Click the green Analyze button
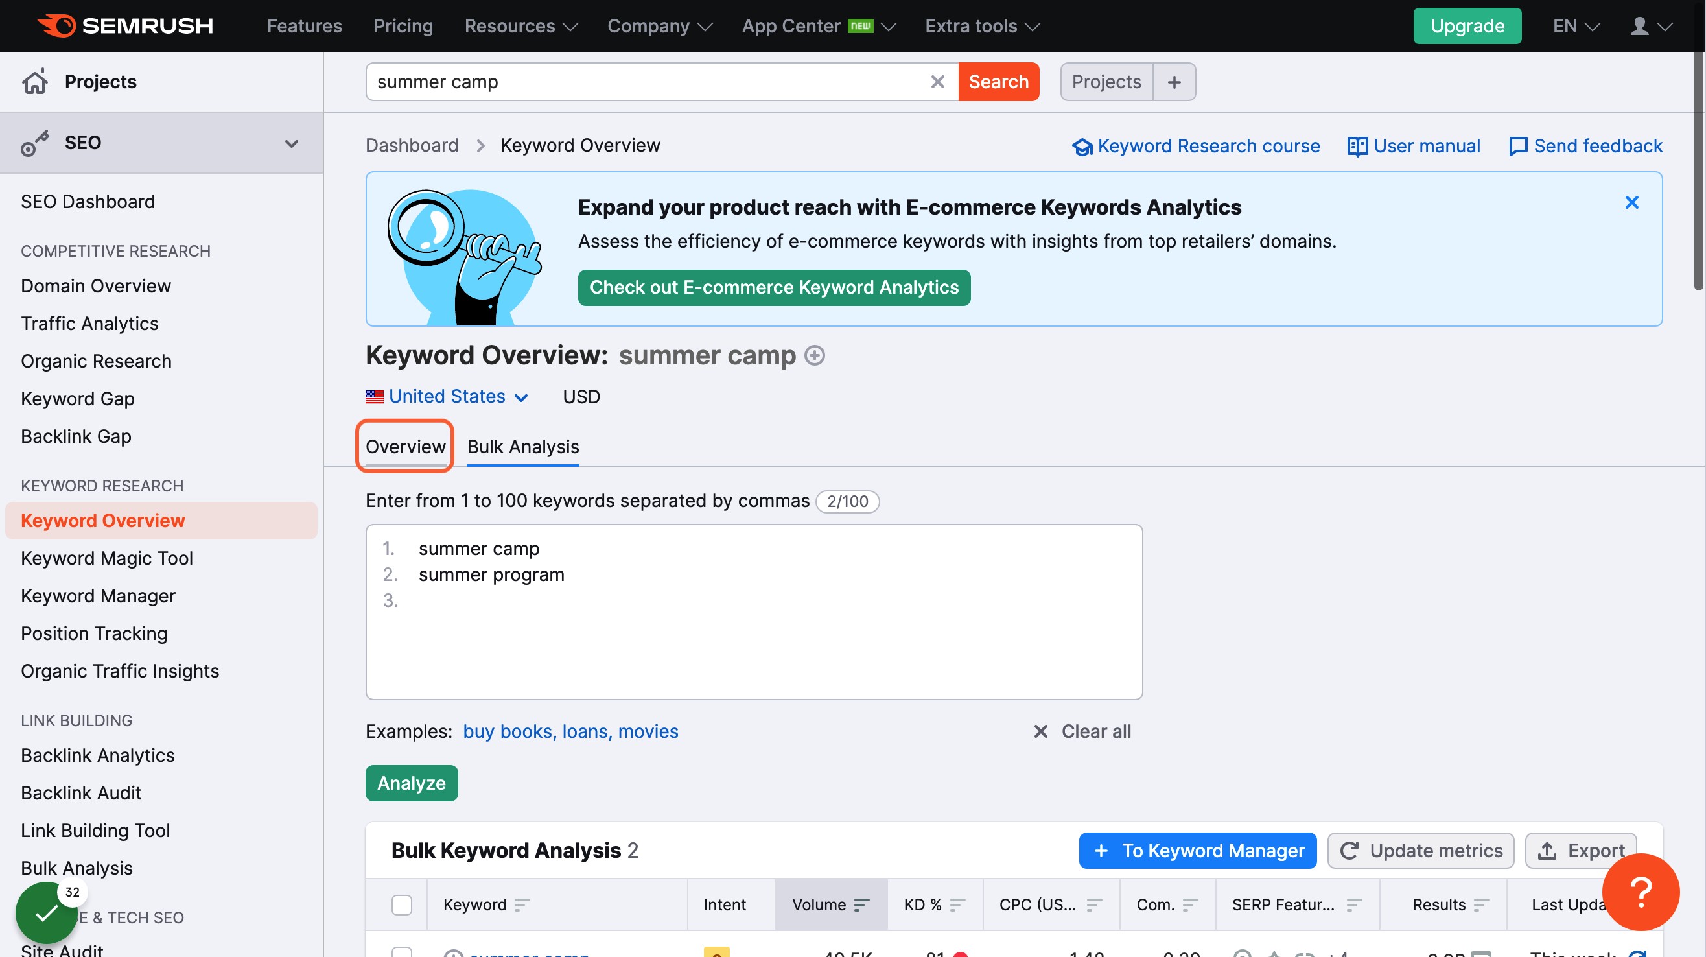This screenshot has height=957, width=1706. pyautogui.click(x=411, y=783)
